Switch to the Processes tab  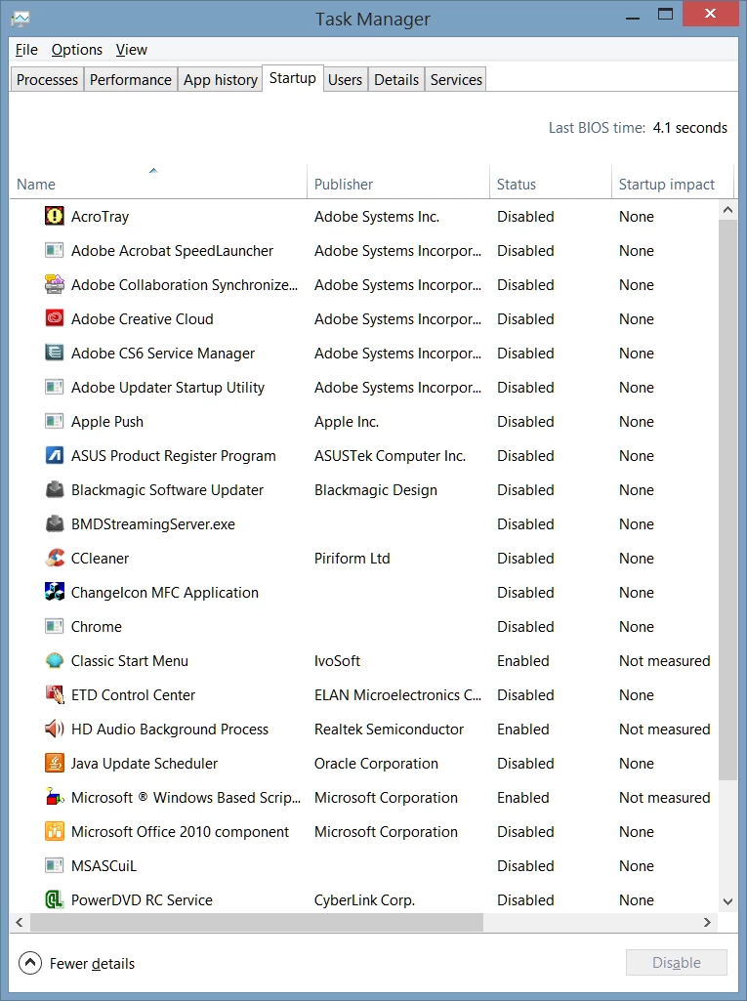(47, 79)
